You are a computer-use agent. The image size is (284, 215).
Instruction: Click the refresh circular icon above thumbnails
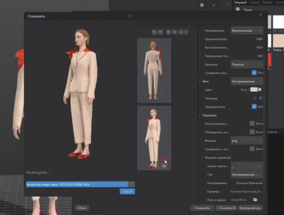point(174,32)
